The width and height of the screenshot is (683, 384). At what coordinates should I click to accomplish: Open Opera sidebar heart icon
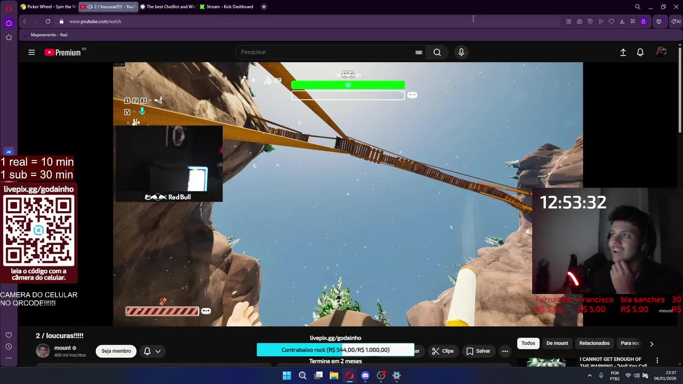(9, 335)
